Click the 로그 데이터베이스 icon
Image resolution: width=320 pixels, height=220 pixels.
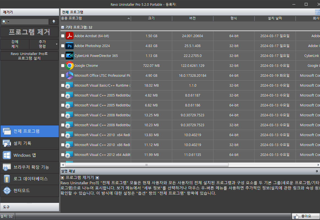pos(7,179)
